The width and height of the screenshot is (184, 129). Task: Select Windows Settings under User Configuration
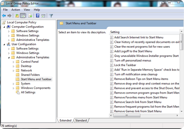28,53
